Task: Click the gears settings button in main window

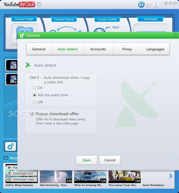Action: coord(10,146)
